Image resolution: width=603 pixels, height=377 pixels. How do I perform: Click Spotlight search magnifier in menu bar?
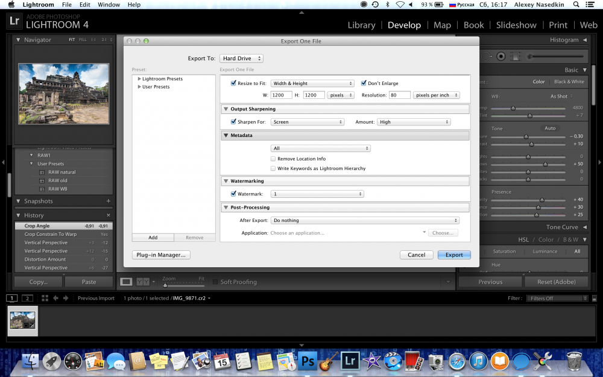[x=576, y=5]
